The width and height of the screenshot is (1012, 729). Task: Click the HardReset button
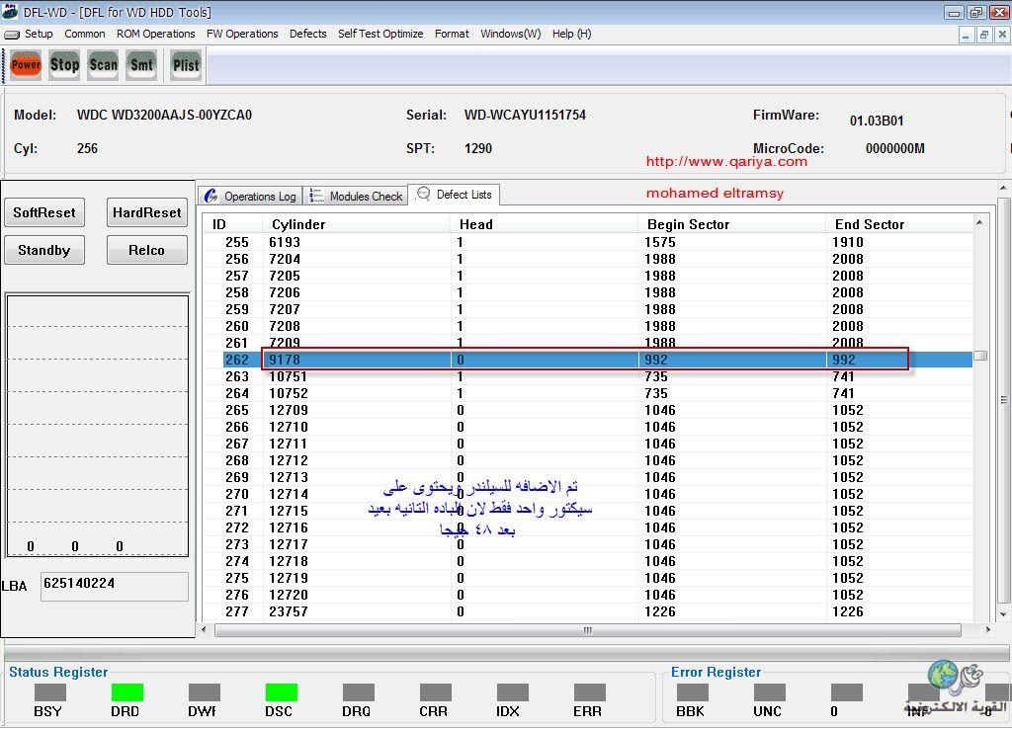click(147, 212)
